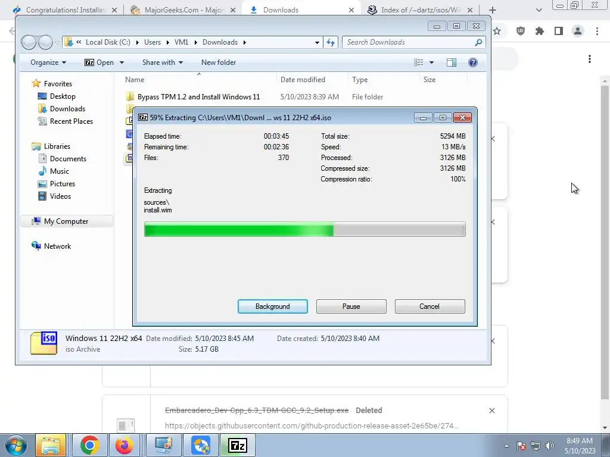610x457 pixels.
Task: Select Network in navigation pane
Action: pos(57,246)
